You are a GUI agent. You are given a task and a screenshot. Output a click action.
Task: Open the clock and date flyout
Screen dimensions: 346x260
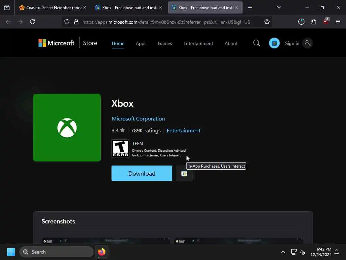(x=321, y=252)
